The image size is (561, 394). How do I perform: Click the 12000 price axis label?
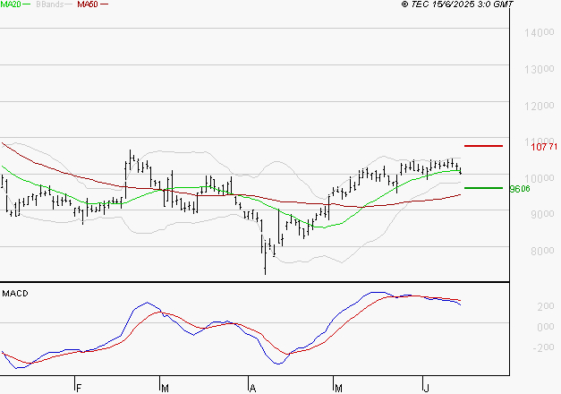pyautogui.click(x=540, y=106)
